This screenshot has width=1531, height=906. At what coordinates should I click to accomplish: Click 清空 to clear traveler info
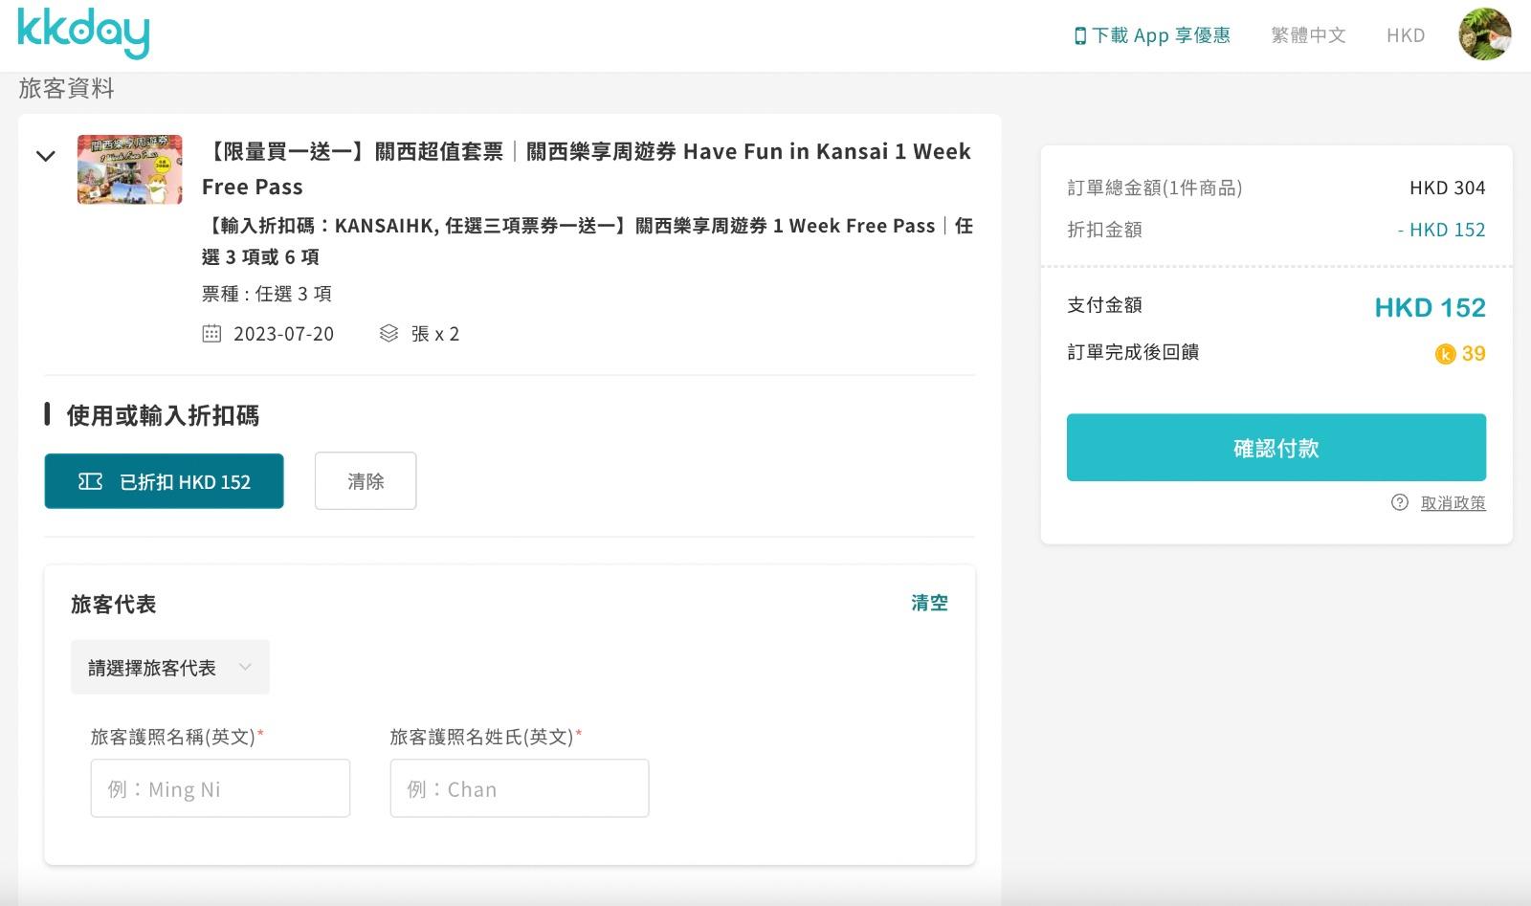coord(928,603)
